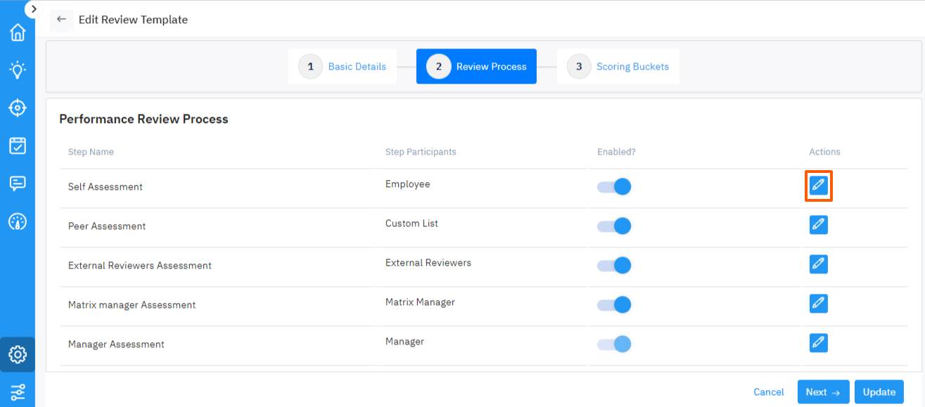The height and width of the screenshot is (407, 925).
Task: Toggle off External Reviewers Assessment
Action: pyautogui.click(x=613, y=265)
